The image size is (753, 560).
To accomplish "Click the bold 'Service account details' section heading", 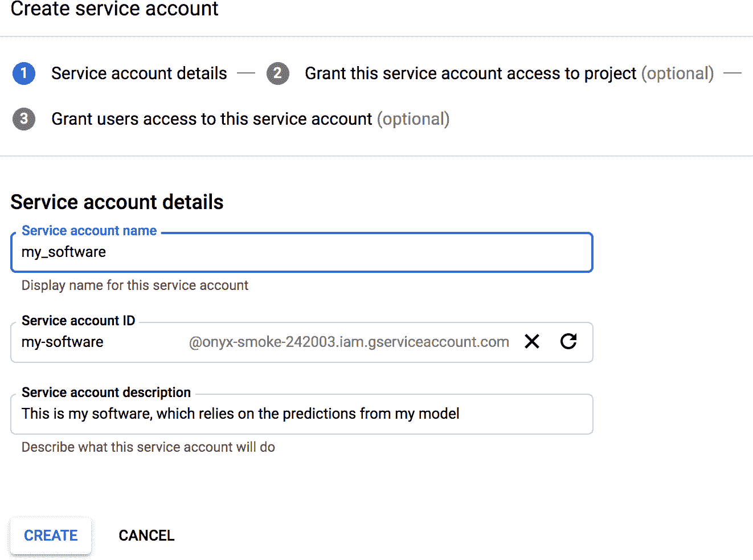I will [x=117, y=202].
